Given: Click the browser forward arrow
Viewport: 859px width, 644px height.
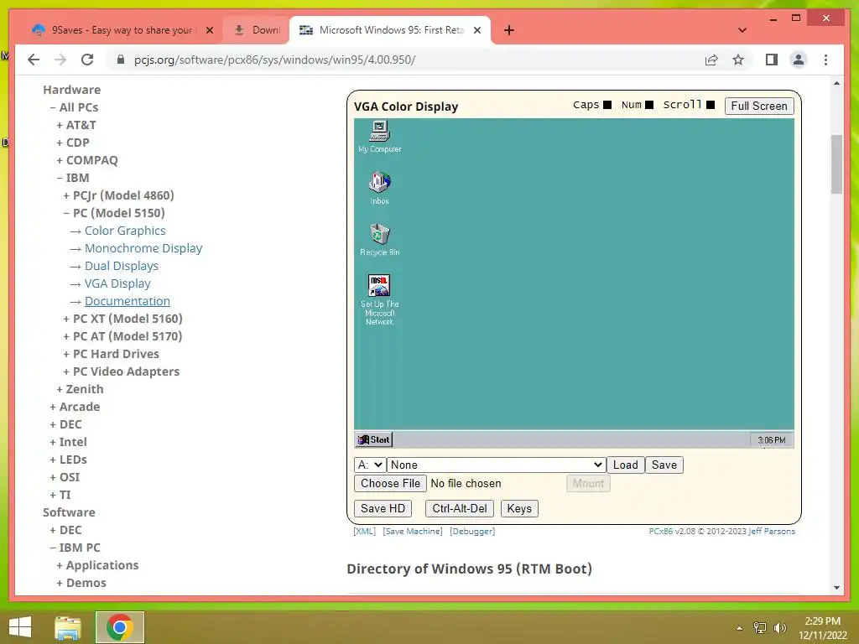Looking at the screenshot, I should [x=60, y=60].
